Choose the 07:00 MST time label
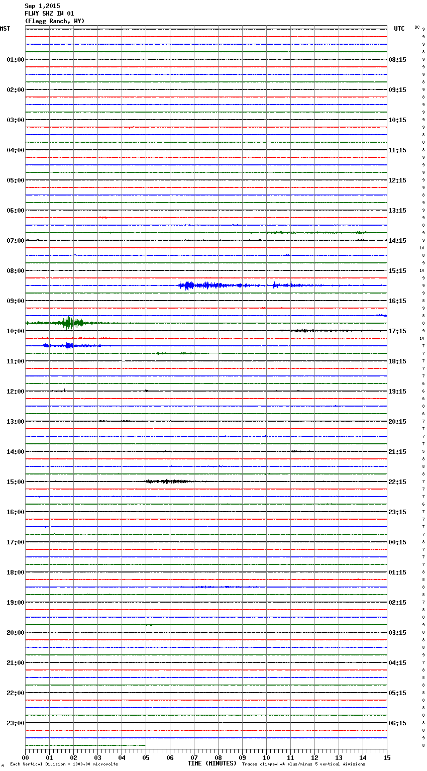 (x=16, y=241)
